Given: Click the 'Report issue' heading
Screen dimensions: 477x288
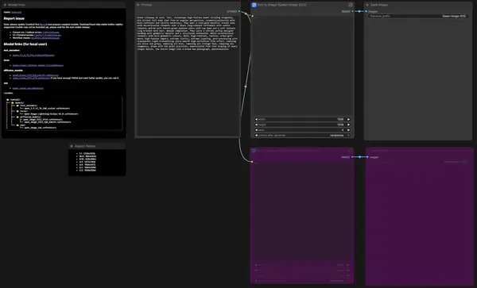Looking at the screenshot, I should click(x=14, y=18).
